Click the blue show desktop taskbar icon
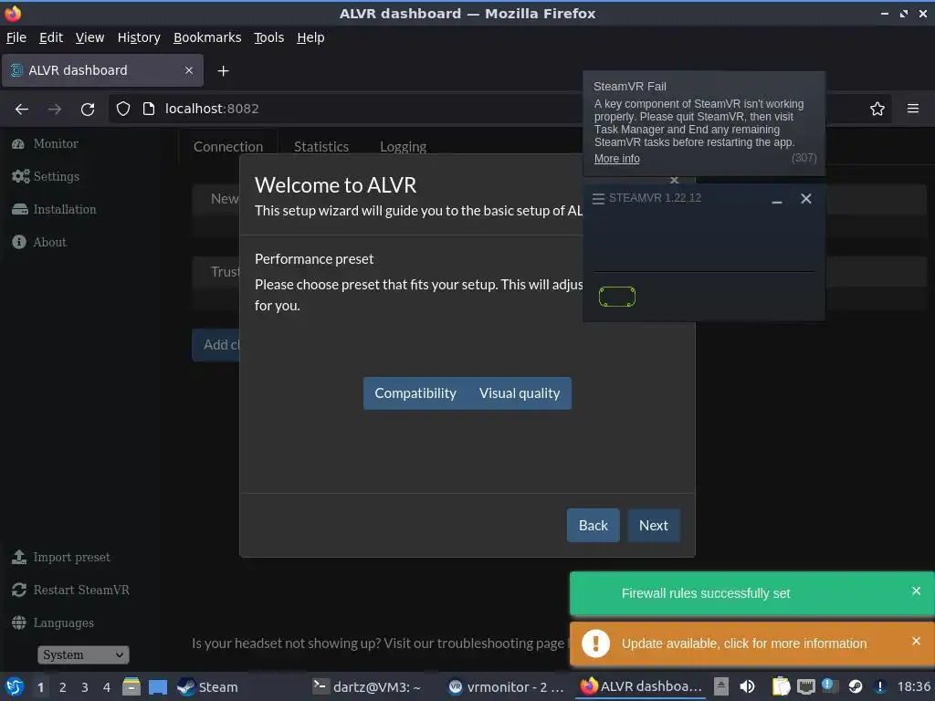 157,687
